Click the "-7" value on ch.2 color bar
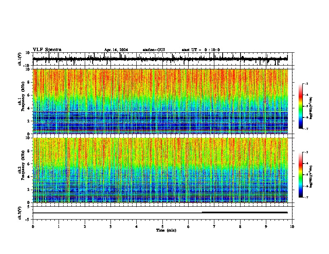The height and width of the screenshot is (254, 329). pos(306,197)
